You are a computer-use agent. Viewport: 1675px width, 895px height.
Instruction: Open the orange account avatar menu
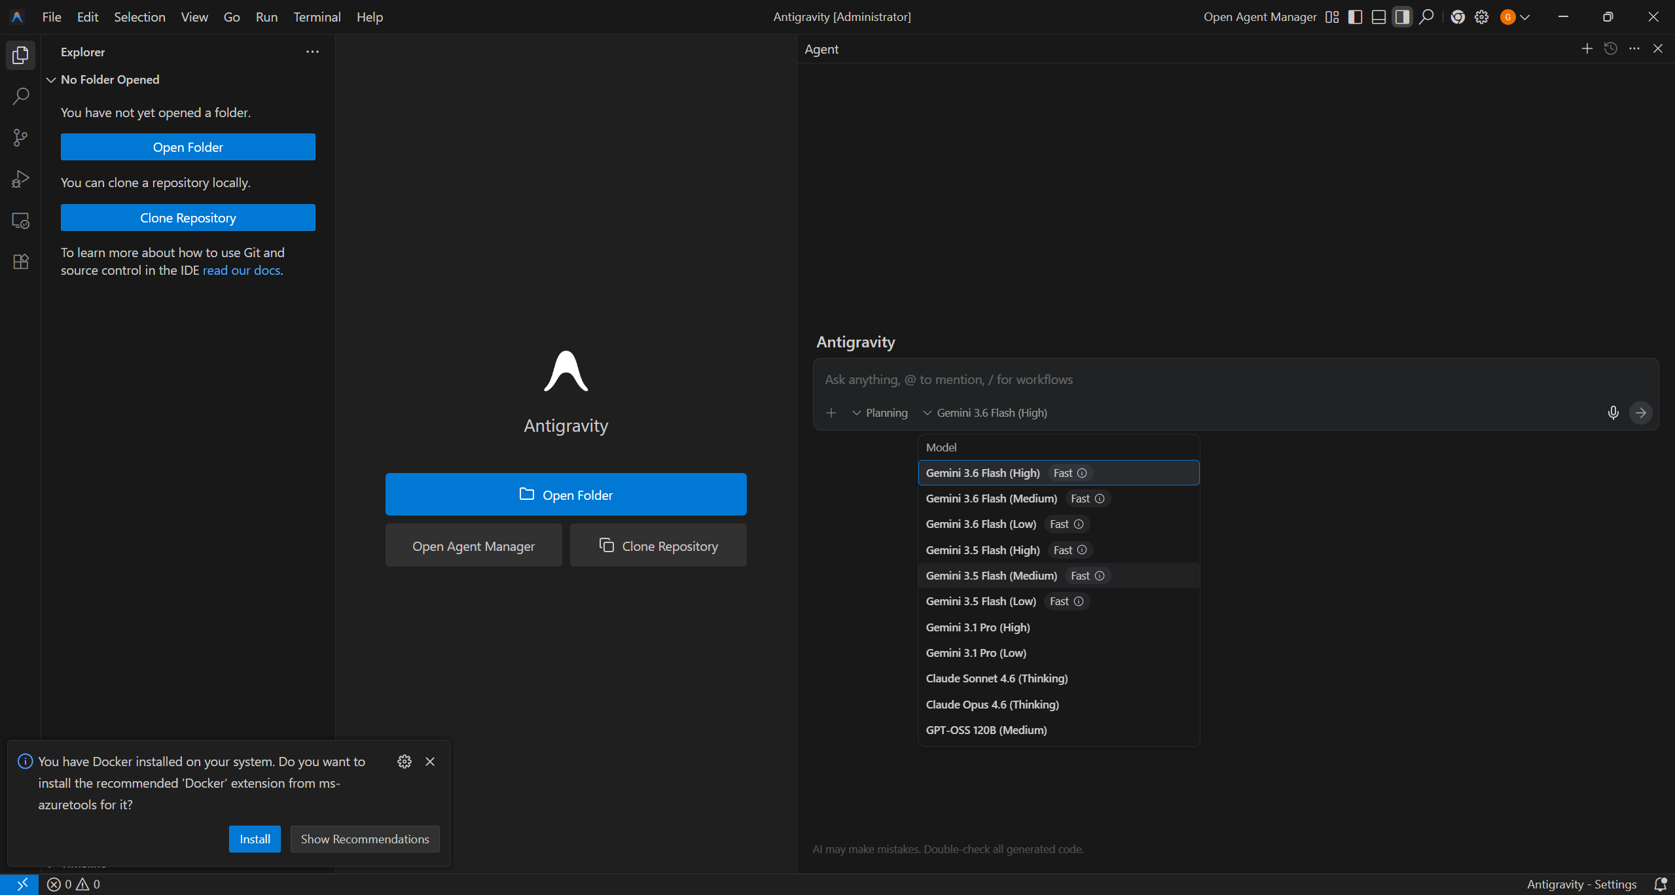click(1508, 17)
